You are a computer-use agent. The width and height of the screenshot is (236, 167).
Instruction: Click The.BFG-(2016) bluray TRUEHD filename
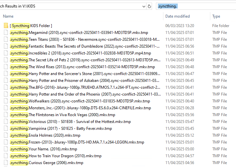(85, 87)
